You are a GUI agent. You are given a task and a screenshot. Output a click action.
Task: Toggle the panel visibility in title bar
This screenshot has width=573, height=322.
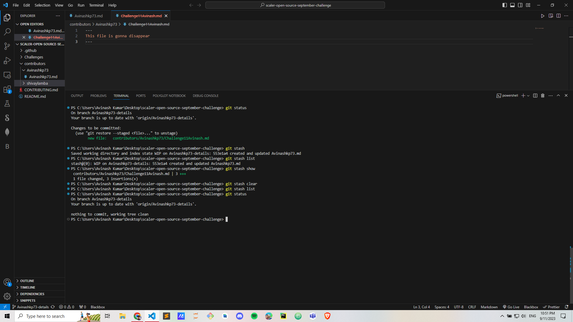click(x=512, y=5)
